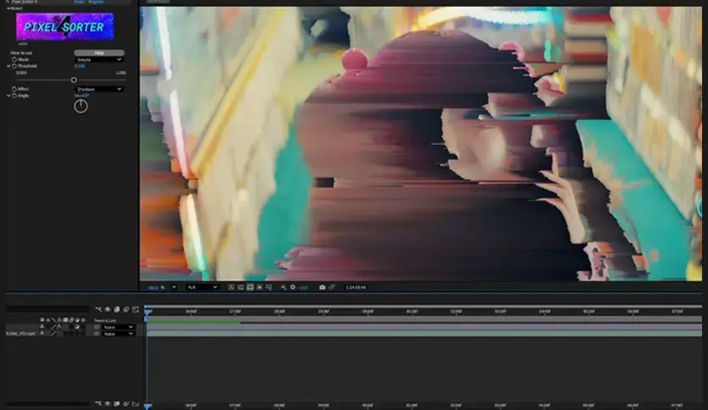
Task: Enable the motion blur icon in timeline header
Action: click(126, 309)
